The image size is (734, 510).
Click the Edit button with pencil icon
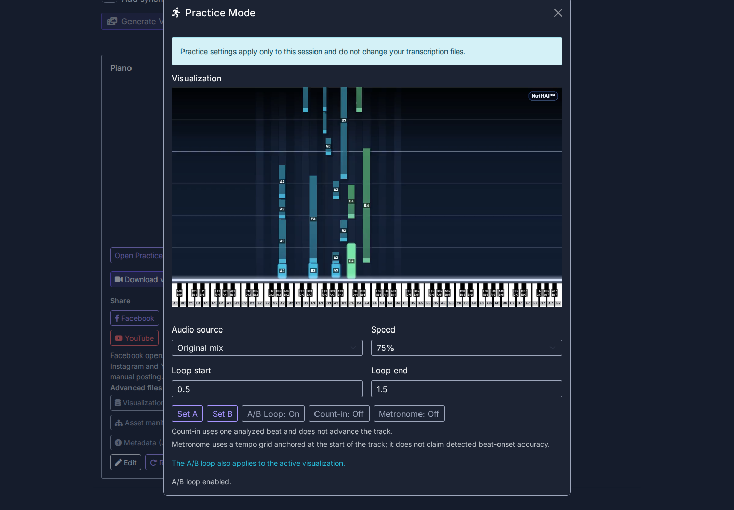[x=125, y=463]
